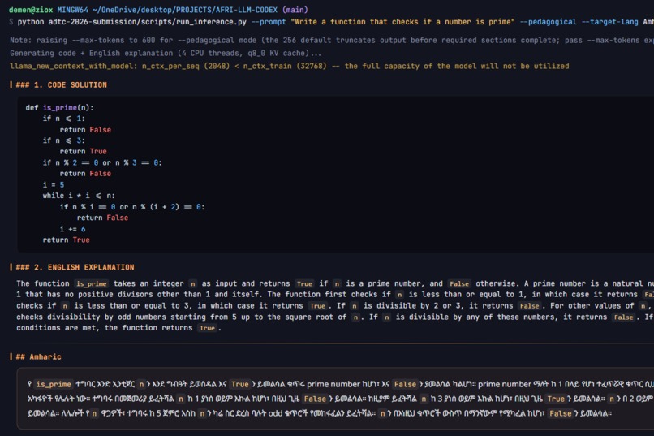The width and height of the screenshot is (654, 436).
Task: Click the 'i += 6' code line
Action: pyautogui.click(x=72, y=229)
